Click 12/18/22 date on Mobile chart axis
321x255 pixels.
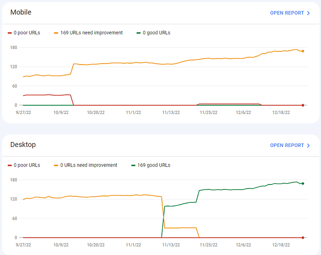click(x=281, y=113)
